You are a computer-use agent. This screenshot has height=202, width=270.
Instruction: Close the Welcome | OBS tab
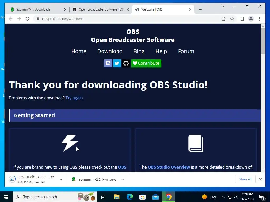(190, 9)
